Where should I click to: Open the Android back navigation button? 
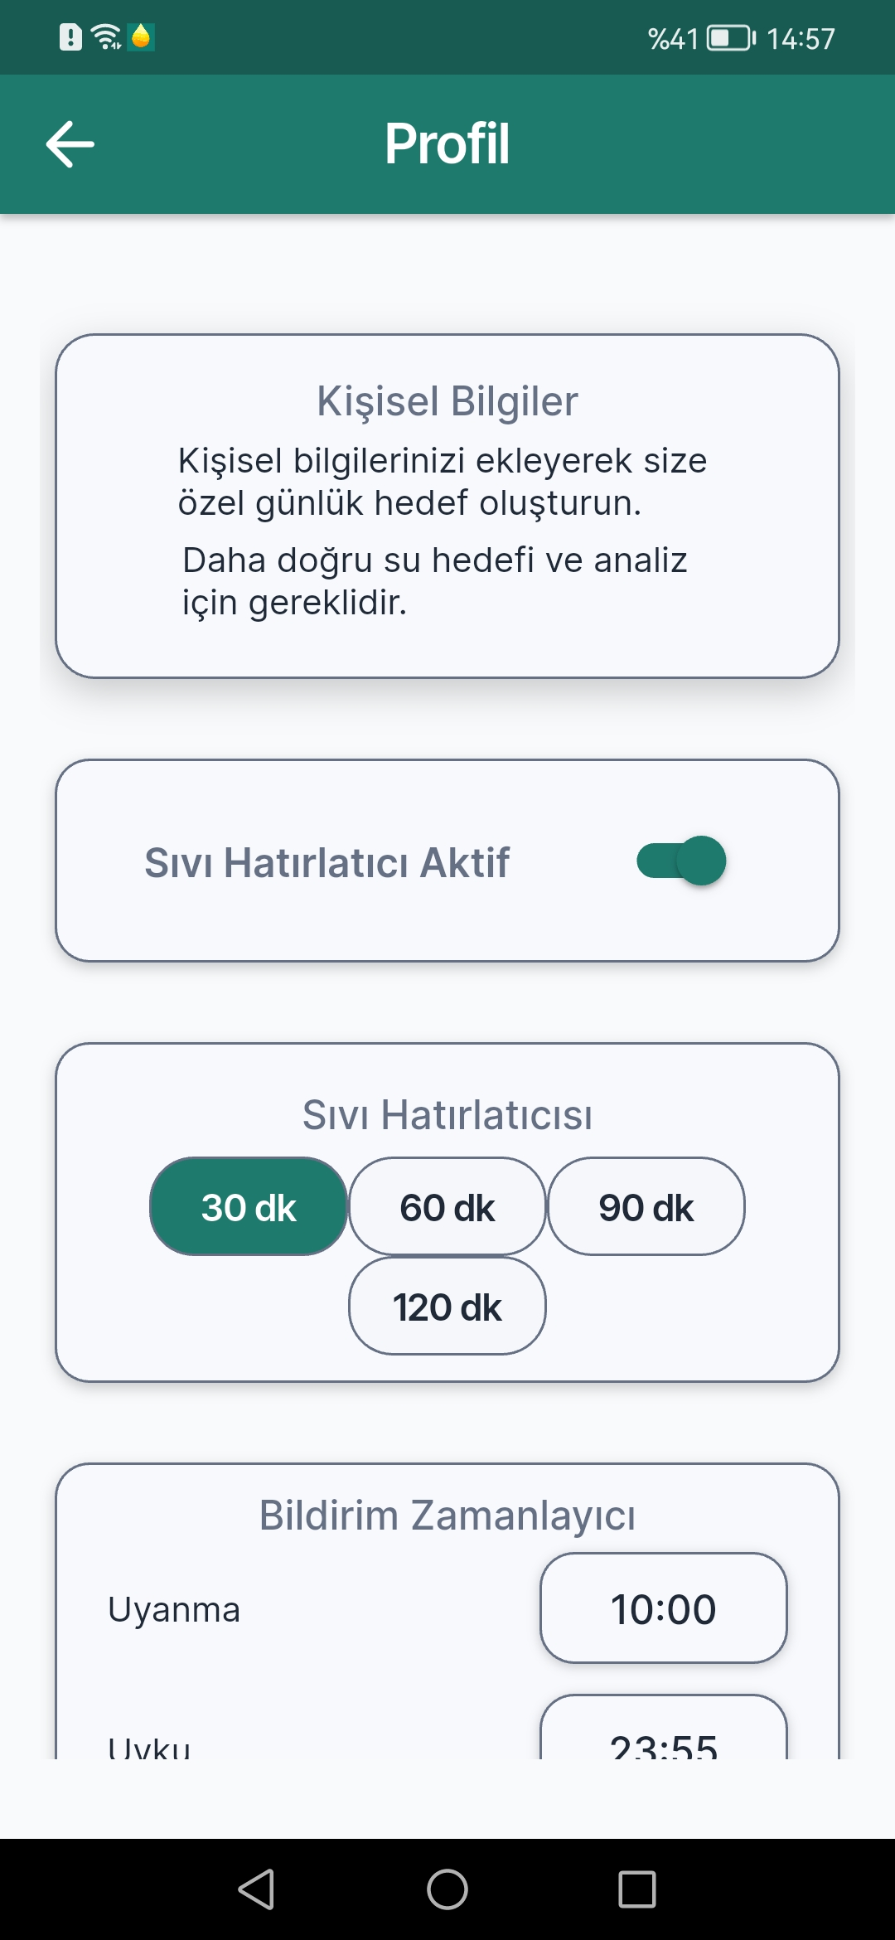click(256, 1889)
